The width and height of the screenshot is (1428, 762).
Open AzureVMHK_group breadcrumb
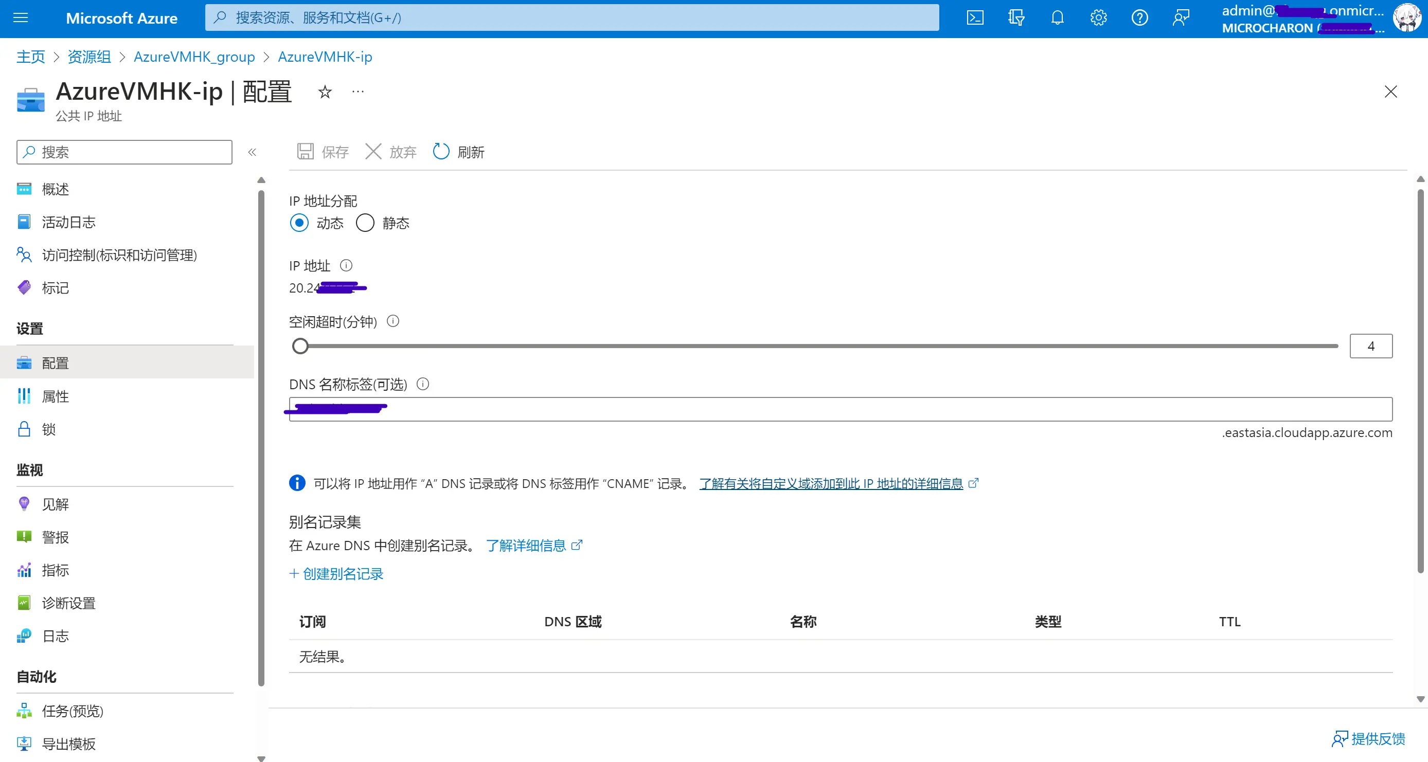(x=194, y=57)
